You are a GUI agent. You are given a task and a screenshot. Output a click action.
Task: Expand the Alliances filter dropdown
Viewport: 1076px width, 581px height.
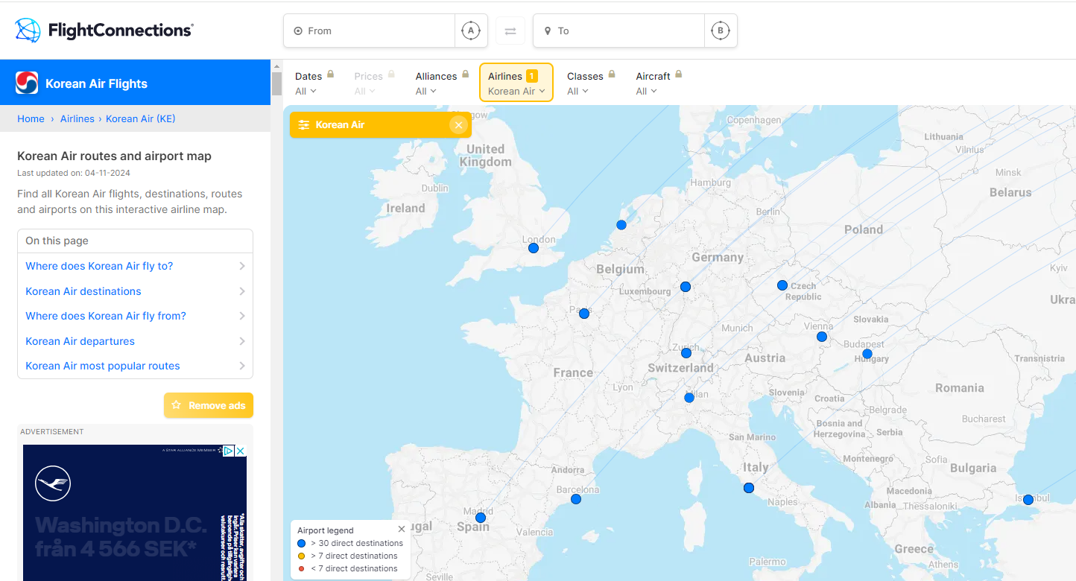[435, 83]
